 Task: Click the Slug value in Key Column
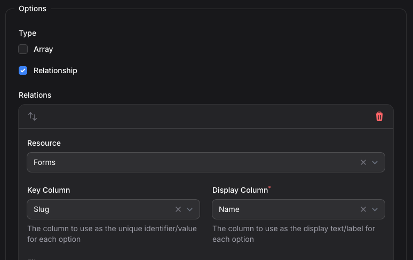[x=41, y=209]
